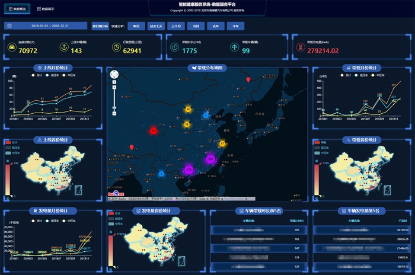Click the map pan compass control
The height and width of the screenshot is (275, 415).
coord(114,75)
